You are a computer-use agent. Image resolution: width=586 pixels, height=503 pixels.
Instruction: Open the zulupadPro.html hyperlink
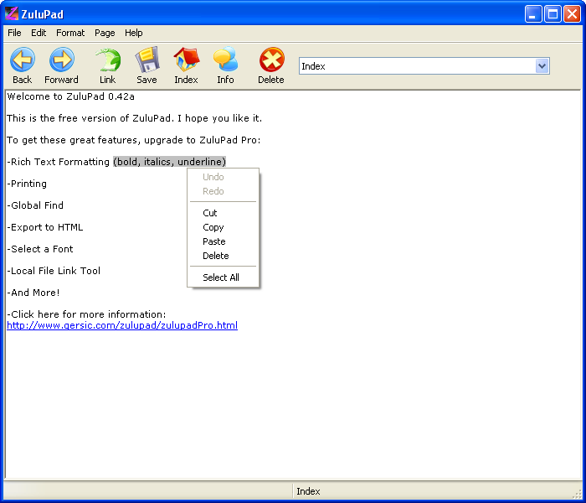(122, 325)
